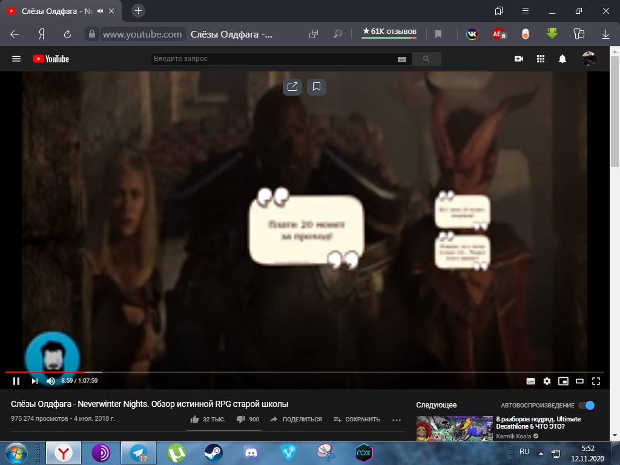Viewport: 620px width, 465px height.
Task: Pop the video out into separate window
Action: click(292, 87)
